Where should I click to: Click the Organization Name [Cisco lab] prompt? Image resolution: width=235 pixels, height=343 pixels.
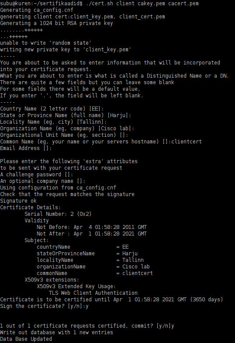(67, 129)
